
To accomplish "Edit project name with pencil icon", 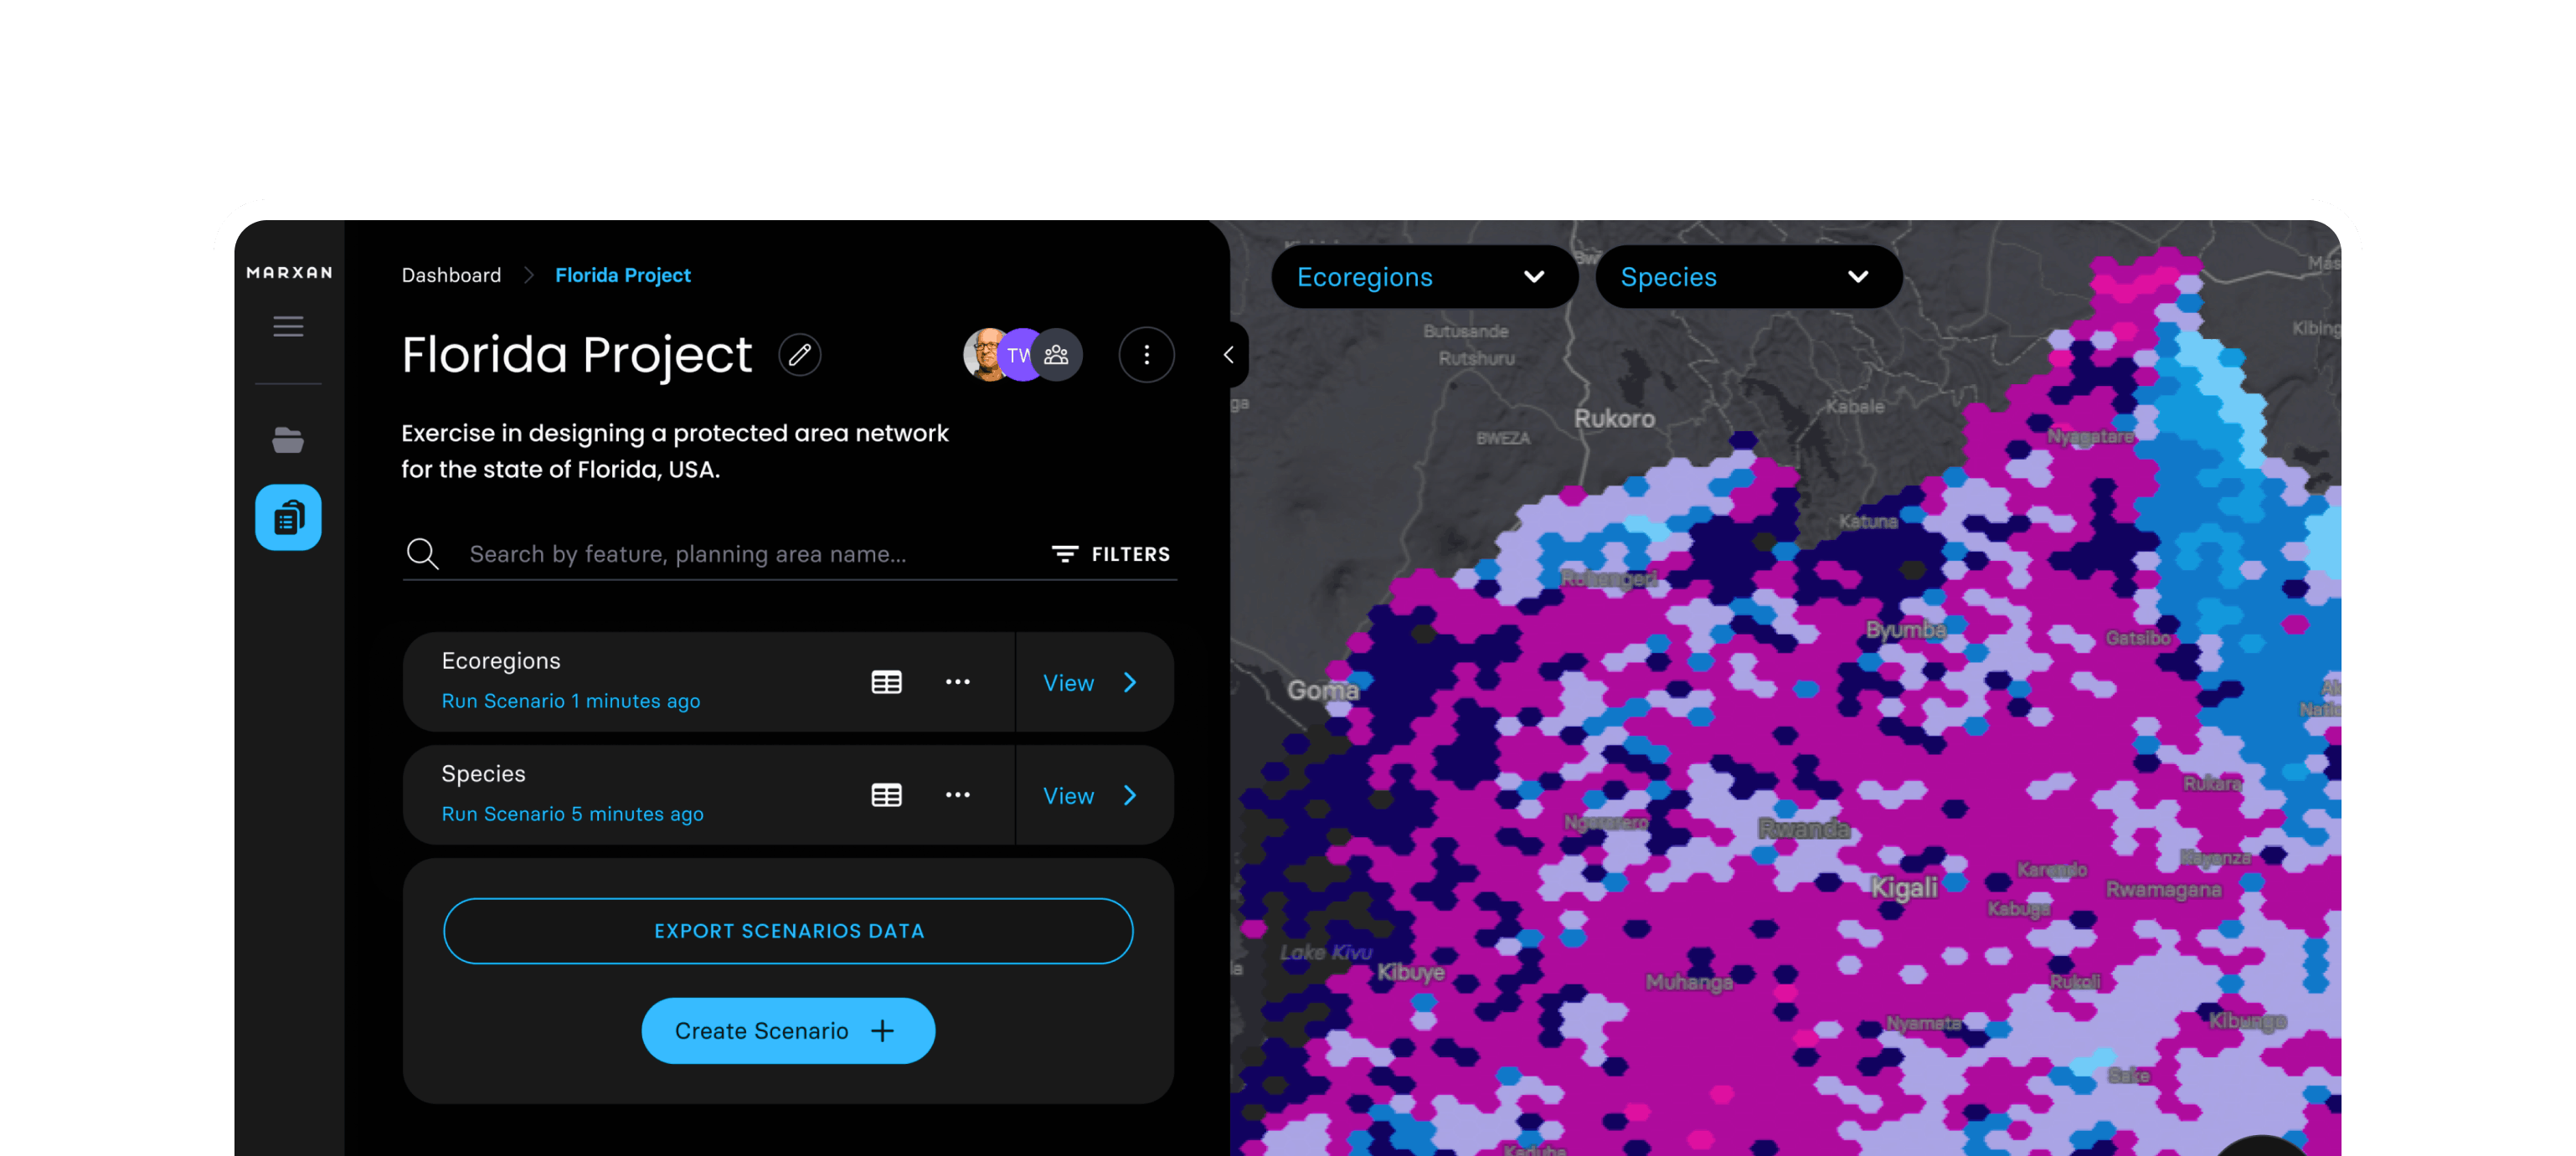I will click(799, 355).
